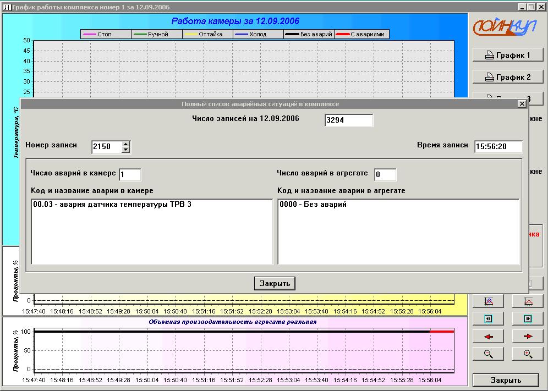Close the graph window with bottom Закрыть button
This screenshot has height=391, width=548.
[506, 380]
